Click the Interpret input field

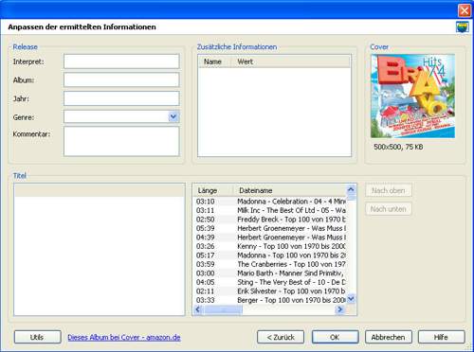point(121,62)
